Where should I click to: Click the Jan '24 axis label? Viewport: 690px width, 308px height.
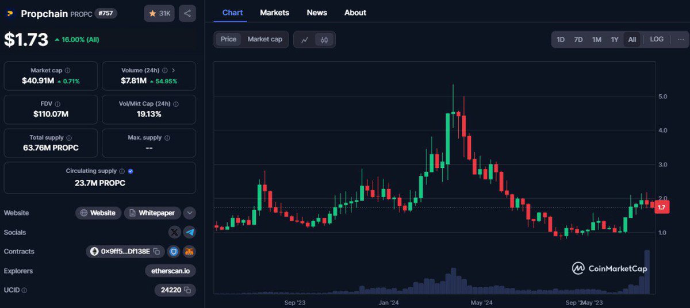tap(389, 302)
